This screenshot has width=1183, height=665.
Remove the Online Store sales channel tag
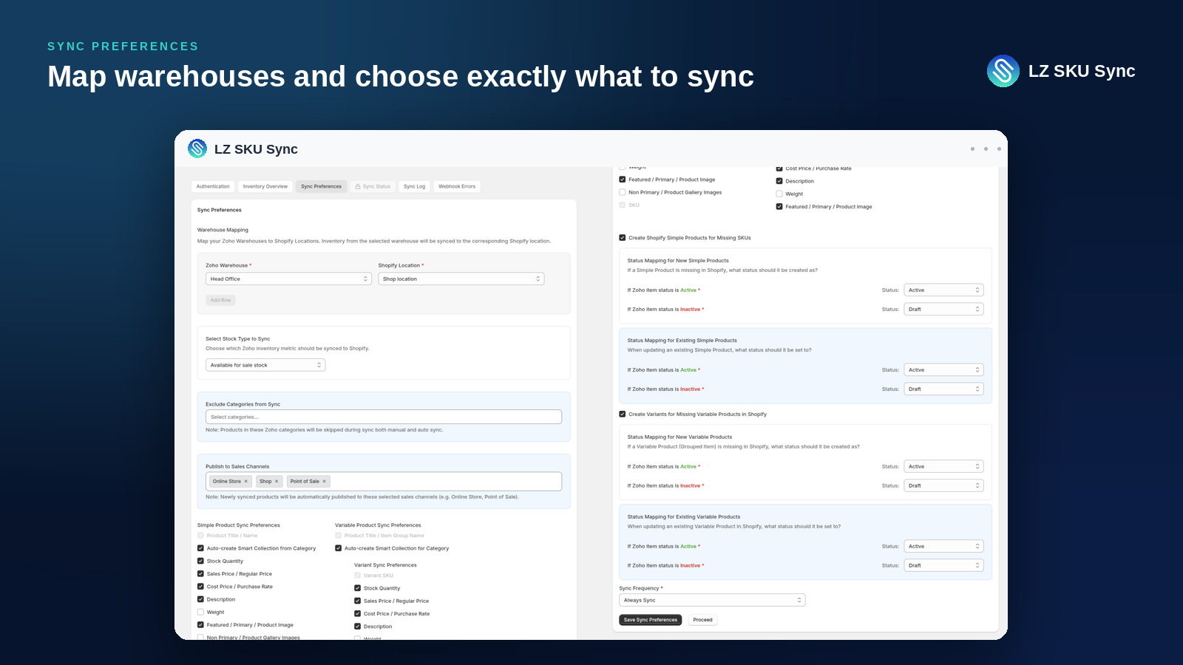pyautogui.click(x=246, y=481)
